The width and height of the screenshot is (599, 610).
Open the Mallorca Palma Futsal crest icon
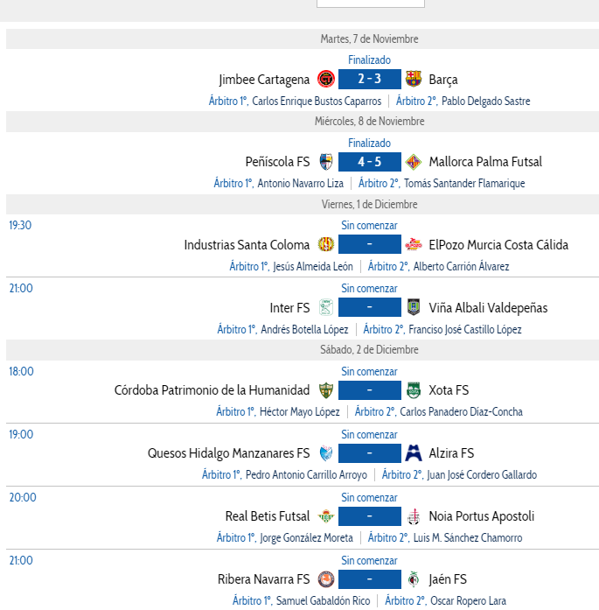414,162
